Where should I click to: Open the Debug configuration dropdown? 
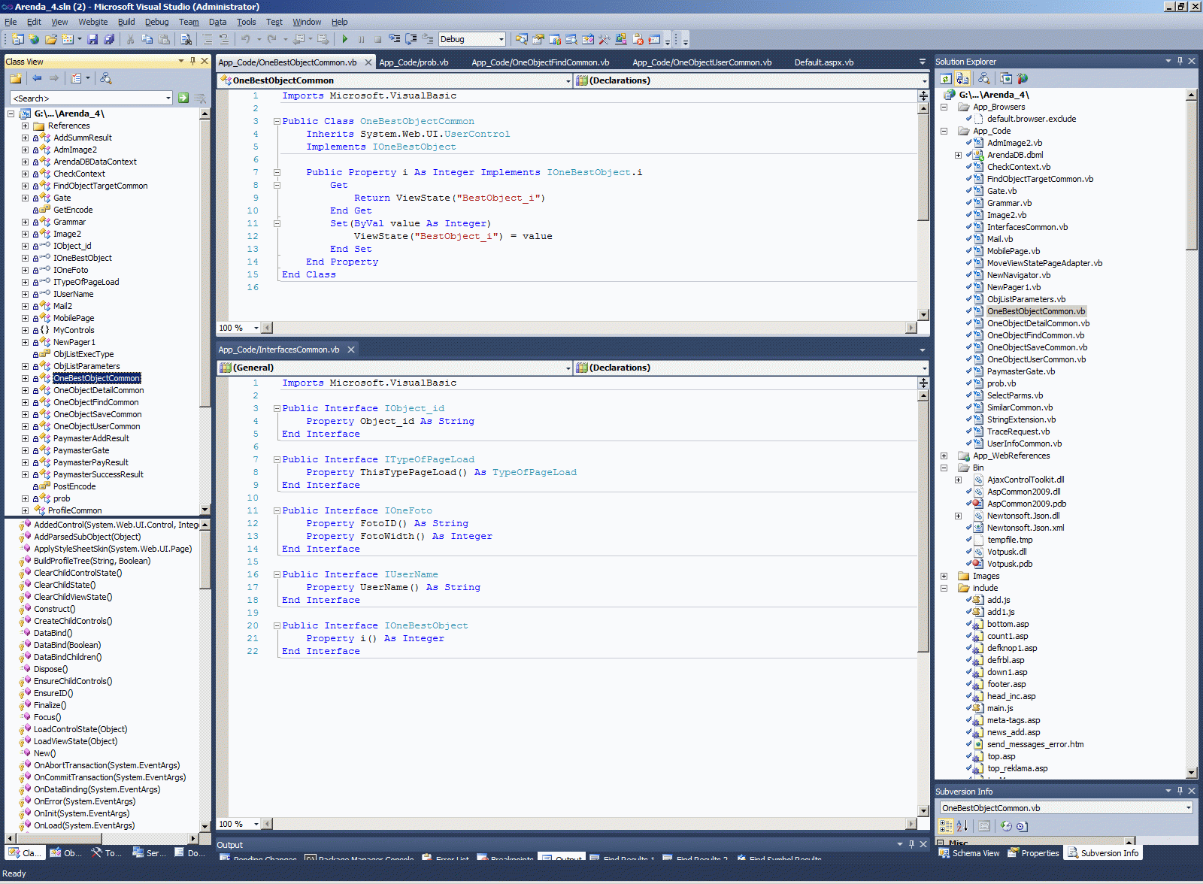501,39
